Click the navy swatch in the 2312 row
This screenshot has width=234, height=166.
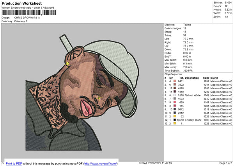point(175,113)
